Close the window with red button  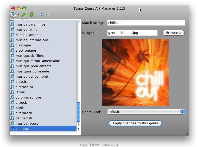pos(13,8)
